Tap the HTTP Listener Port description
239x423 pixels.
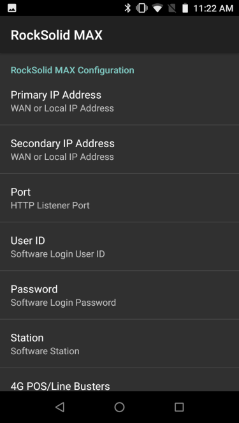pos(50,206)
